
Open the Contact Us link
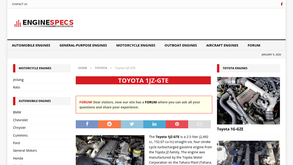coord(19,4)
